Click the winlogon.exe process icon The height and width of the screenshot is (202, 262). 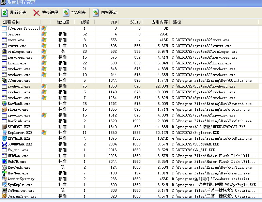point(4,51)
